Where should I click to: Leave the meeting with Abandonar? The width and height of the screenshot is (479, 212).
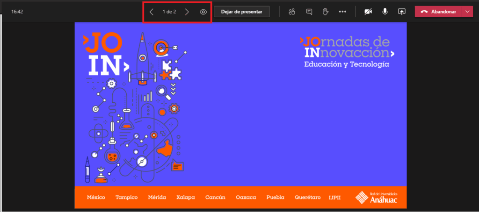438,12
